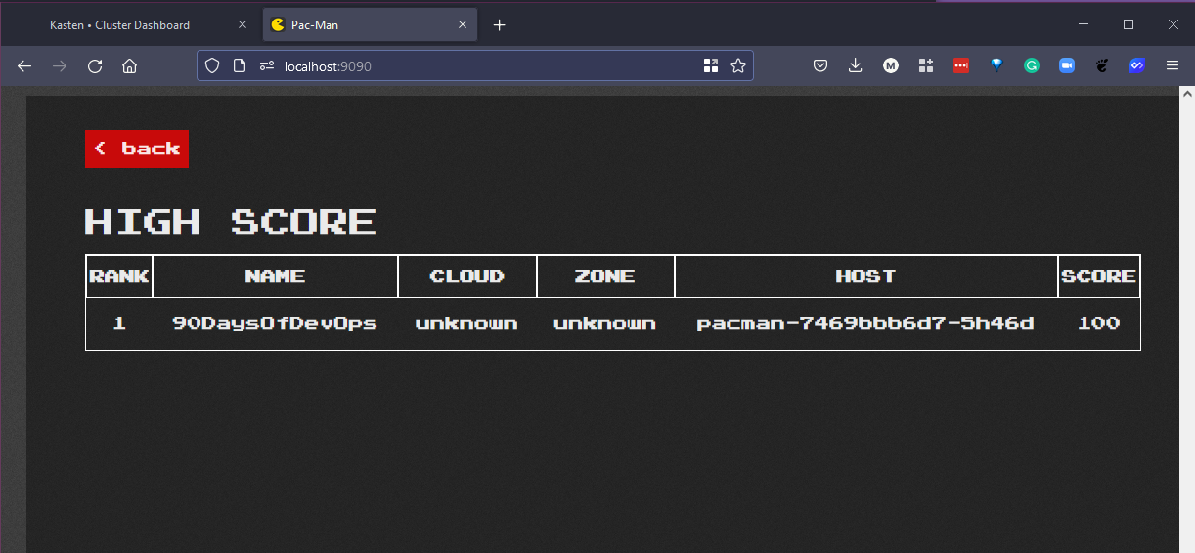The image size is (1195, 553).
Task: Go to the browser home page
Action: [x=129, y=65]
